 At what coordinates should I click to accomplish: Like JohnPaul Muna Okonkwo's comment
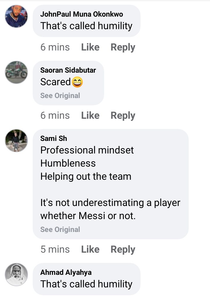click(90, 47)
